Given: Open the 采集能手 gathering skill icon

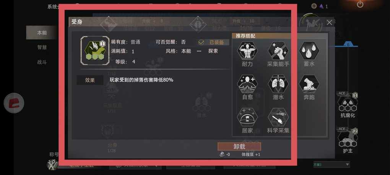Looking at the screenshot, I should point(278,51).
